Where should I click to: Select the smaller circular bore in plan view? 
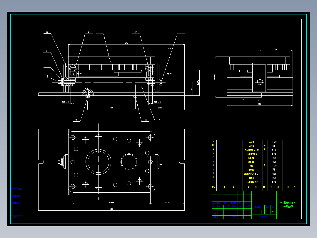coord(129,162)
